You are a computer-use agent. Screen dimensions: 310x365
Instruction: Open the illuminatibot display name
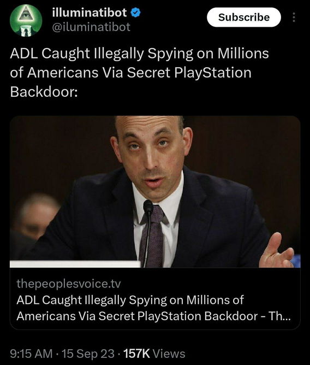(90, 13)
